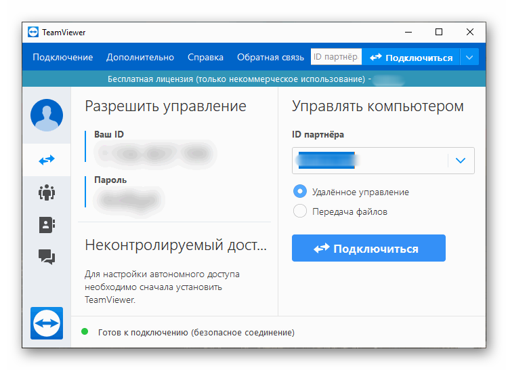This screenshot has width=508, height=370.
Task: Open the Обратная связь menu
Action: (270, 58)
